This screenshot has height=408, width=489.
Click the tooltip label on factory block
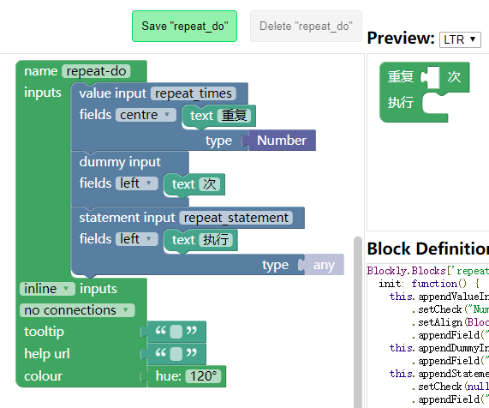coord(44,332)
